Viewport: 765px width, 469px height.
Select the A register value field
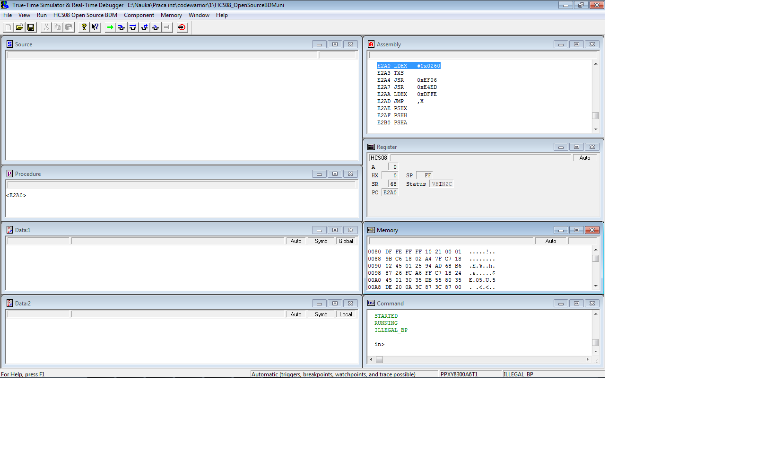[393, 167]
